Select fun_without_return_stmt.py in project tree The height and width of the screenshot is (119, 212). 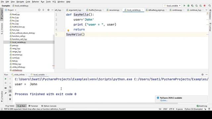[24, 33]
